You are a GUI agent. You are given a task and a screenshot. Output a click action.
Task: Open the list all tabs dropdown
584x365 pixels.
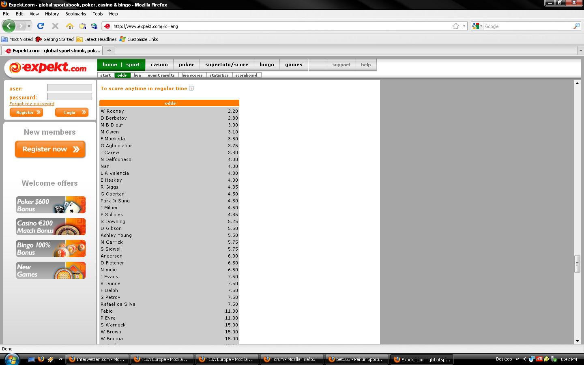(x=580, y=51)
